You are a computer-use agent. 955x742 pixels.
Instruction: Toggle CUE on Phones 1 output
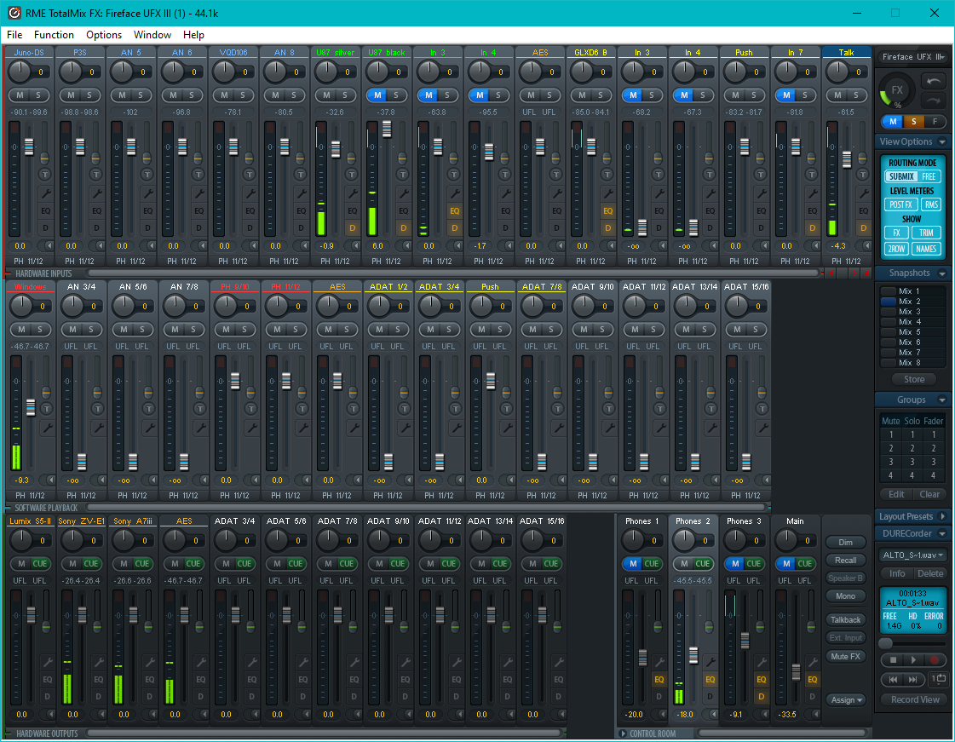pos(652,563)
